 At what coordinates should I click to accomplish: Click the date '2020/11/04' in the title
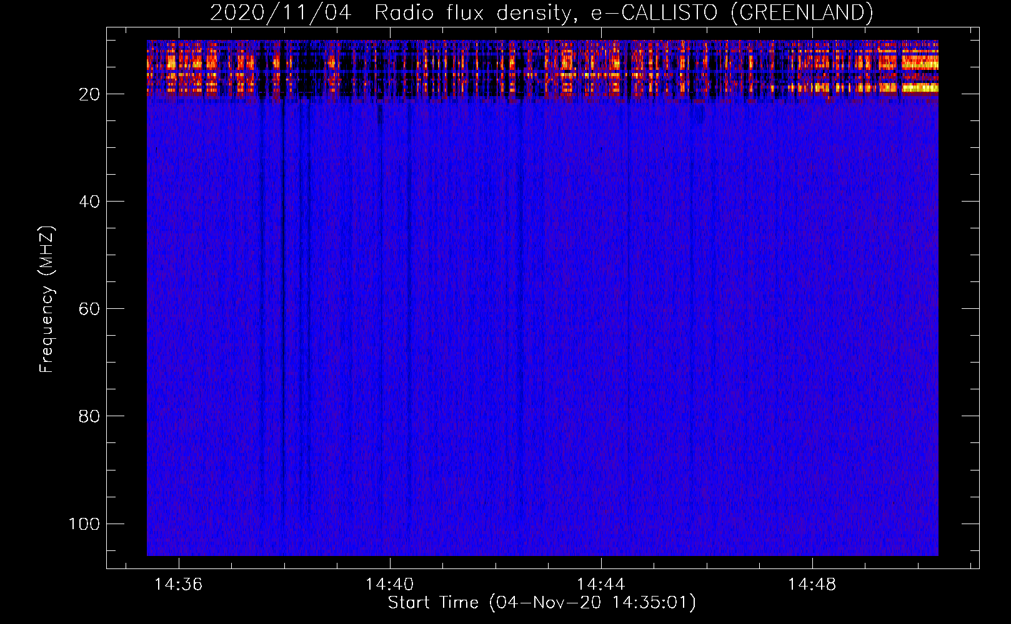tap(281, 12)
